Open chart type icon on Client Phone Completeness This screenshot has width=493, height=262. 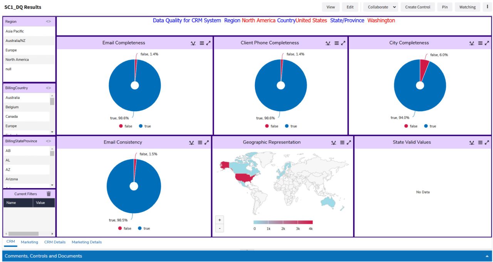coord(328,43)
